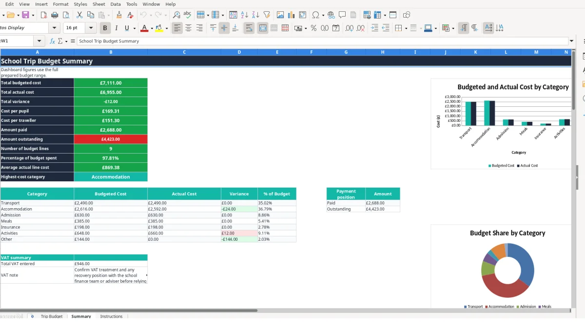Open the font color dropdown arrow

pyautogui.click(x=152, y=28)
